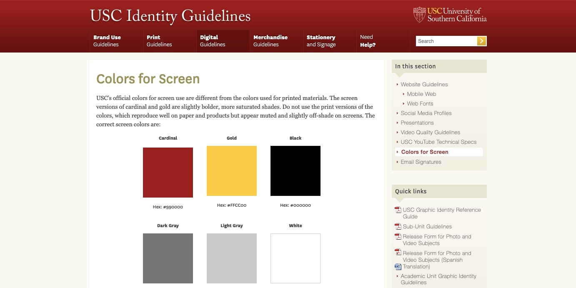Open the Need Help? menu item

tap(367, 41)
